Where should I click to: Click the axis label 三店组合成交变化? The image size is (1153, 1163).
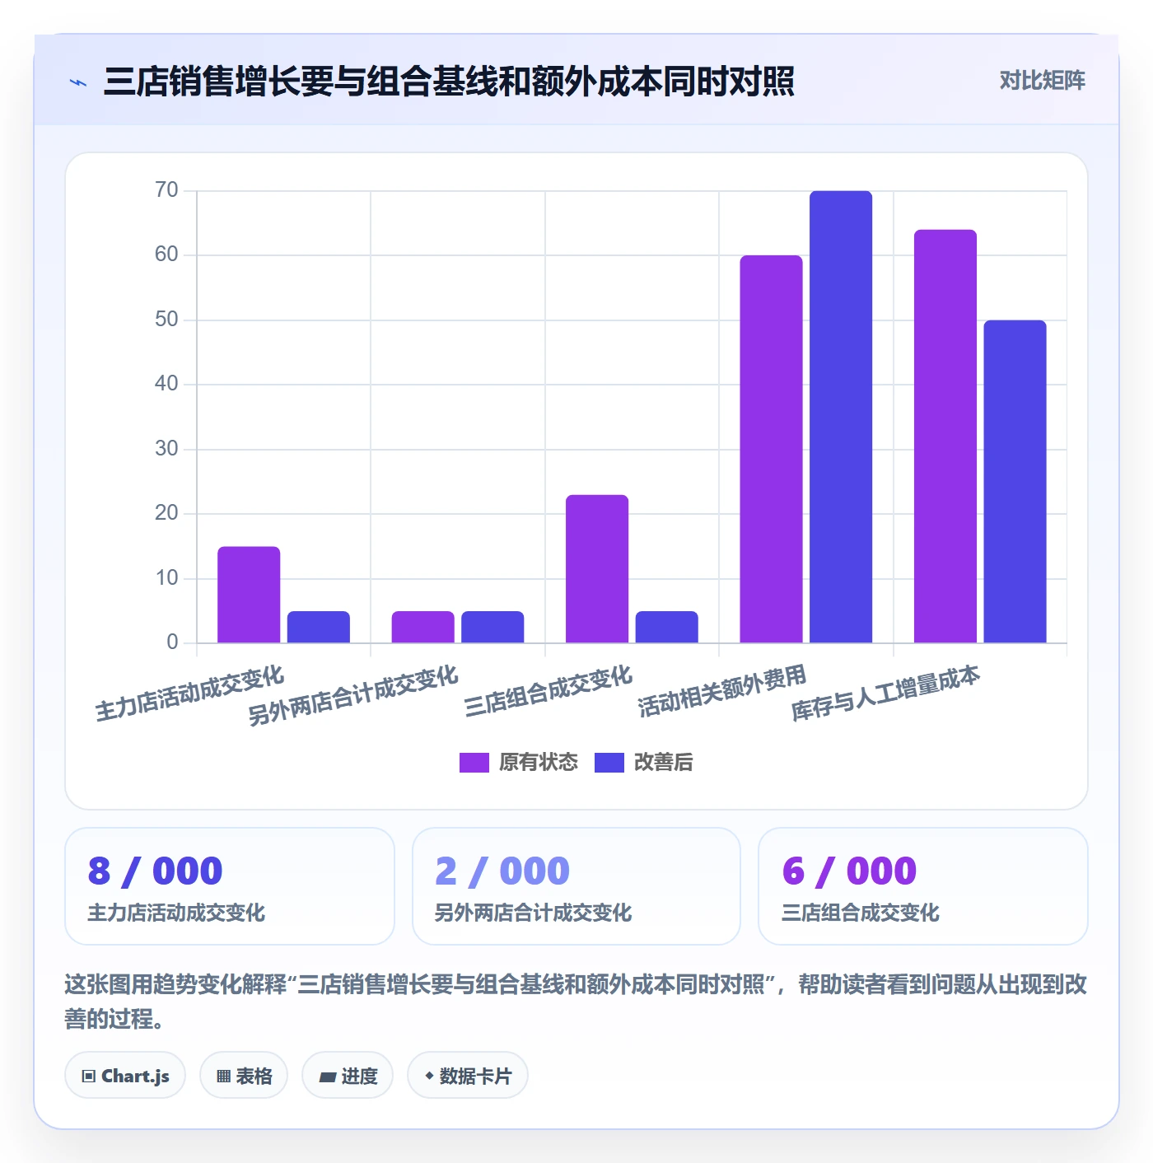(x=548, y=691)
